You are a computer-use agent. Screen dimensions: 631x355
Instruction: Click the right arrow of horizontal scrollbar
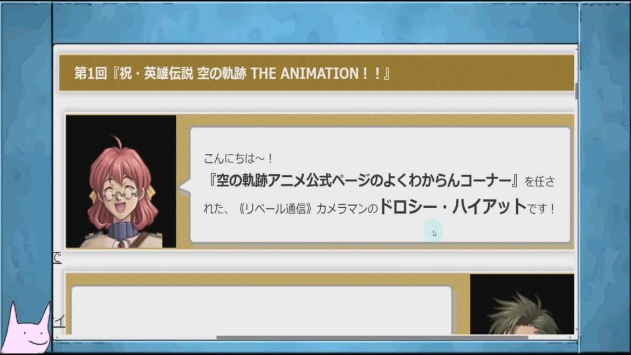pyautogui.click(x=570, y=337)
